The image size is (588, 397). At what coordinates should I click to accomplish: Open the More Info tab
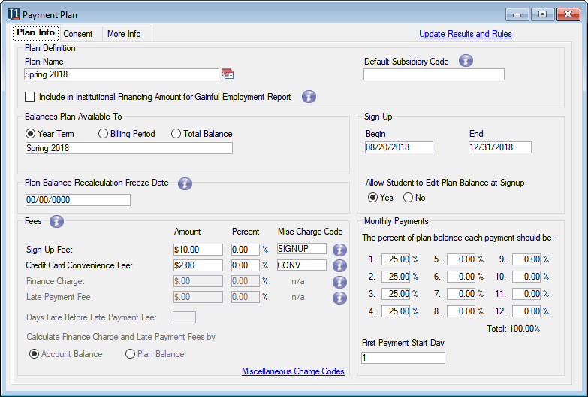pos(124,34)
